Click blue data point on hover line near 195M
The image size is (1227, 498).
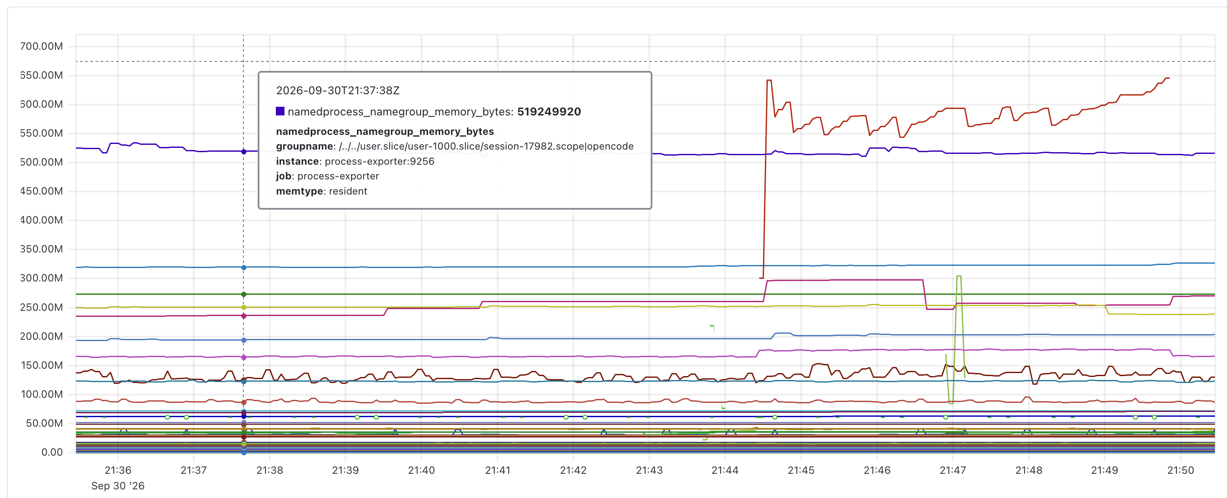[x=243, y=340]
